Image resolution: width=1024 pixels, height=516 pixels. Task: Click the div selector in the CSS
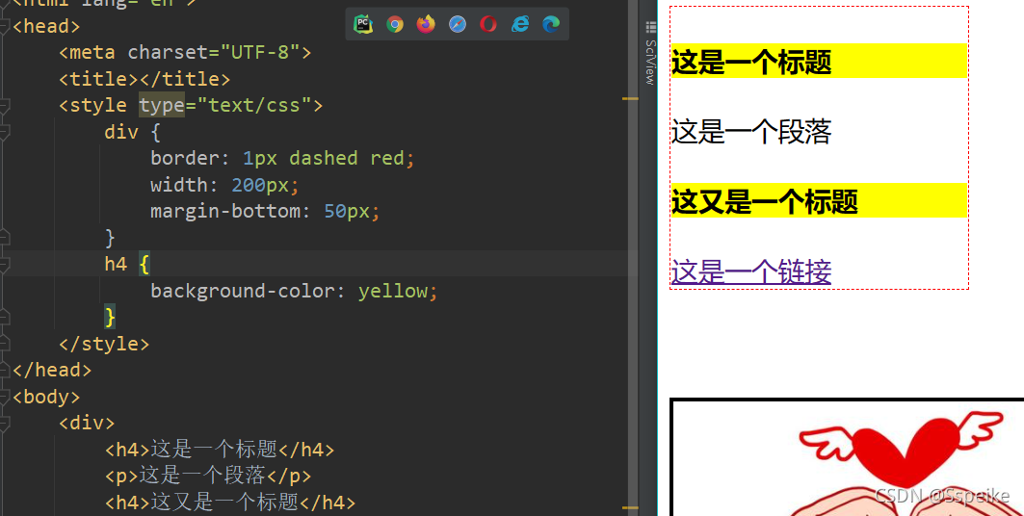(x=121, y=133)
